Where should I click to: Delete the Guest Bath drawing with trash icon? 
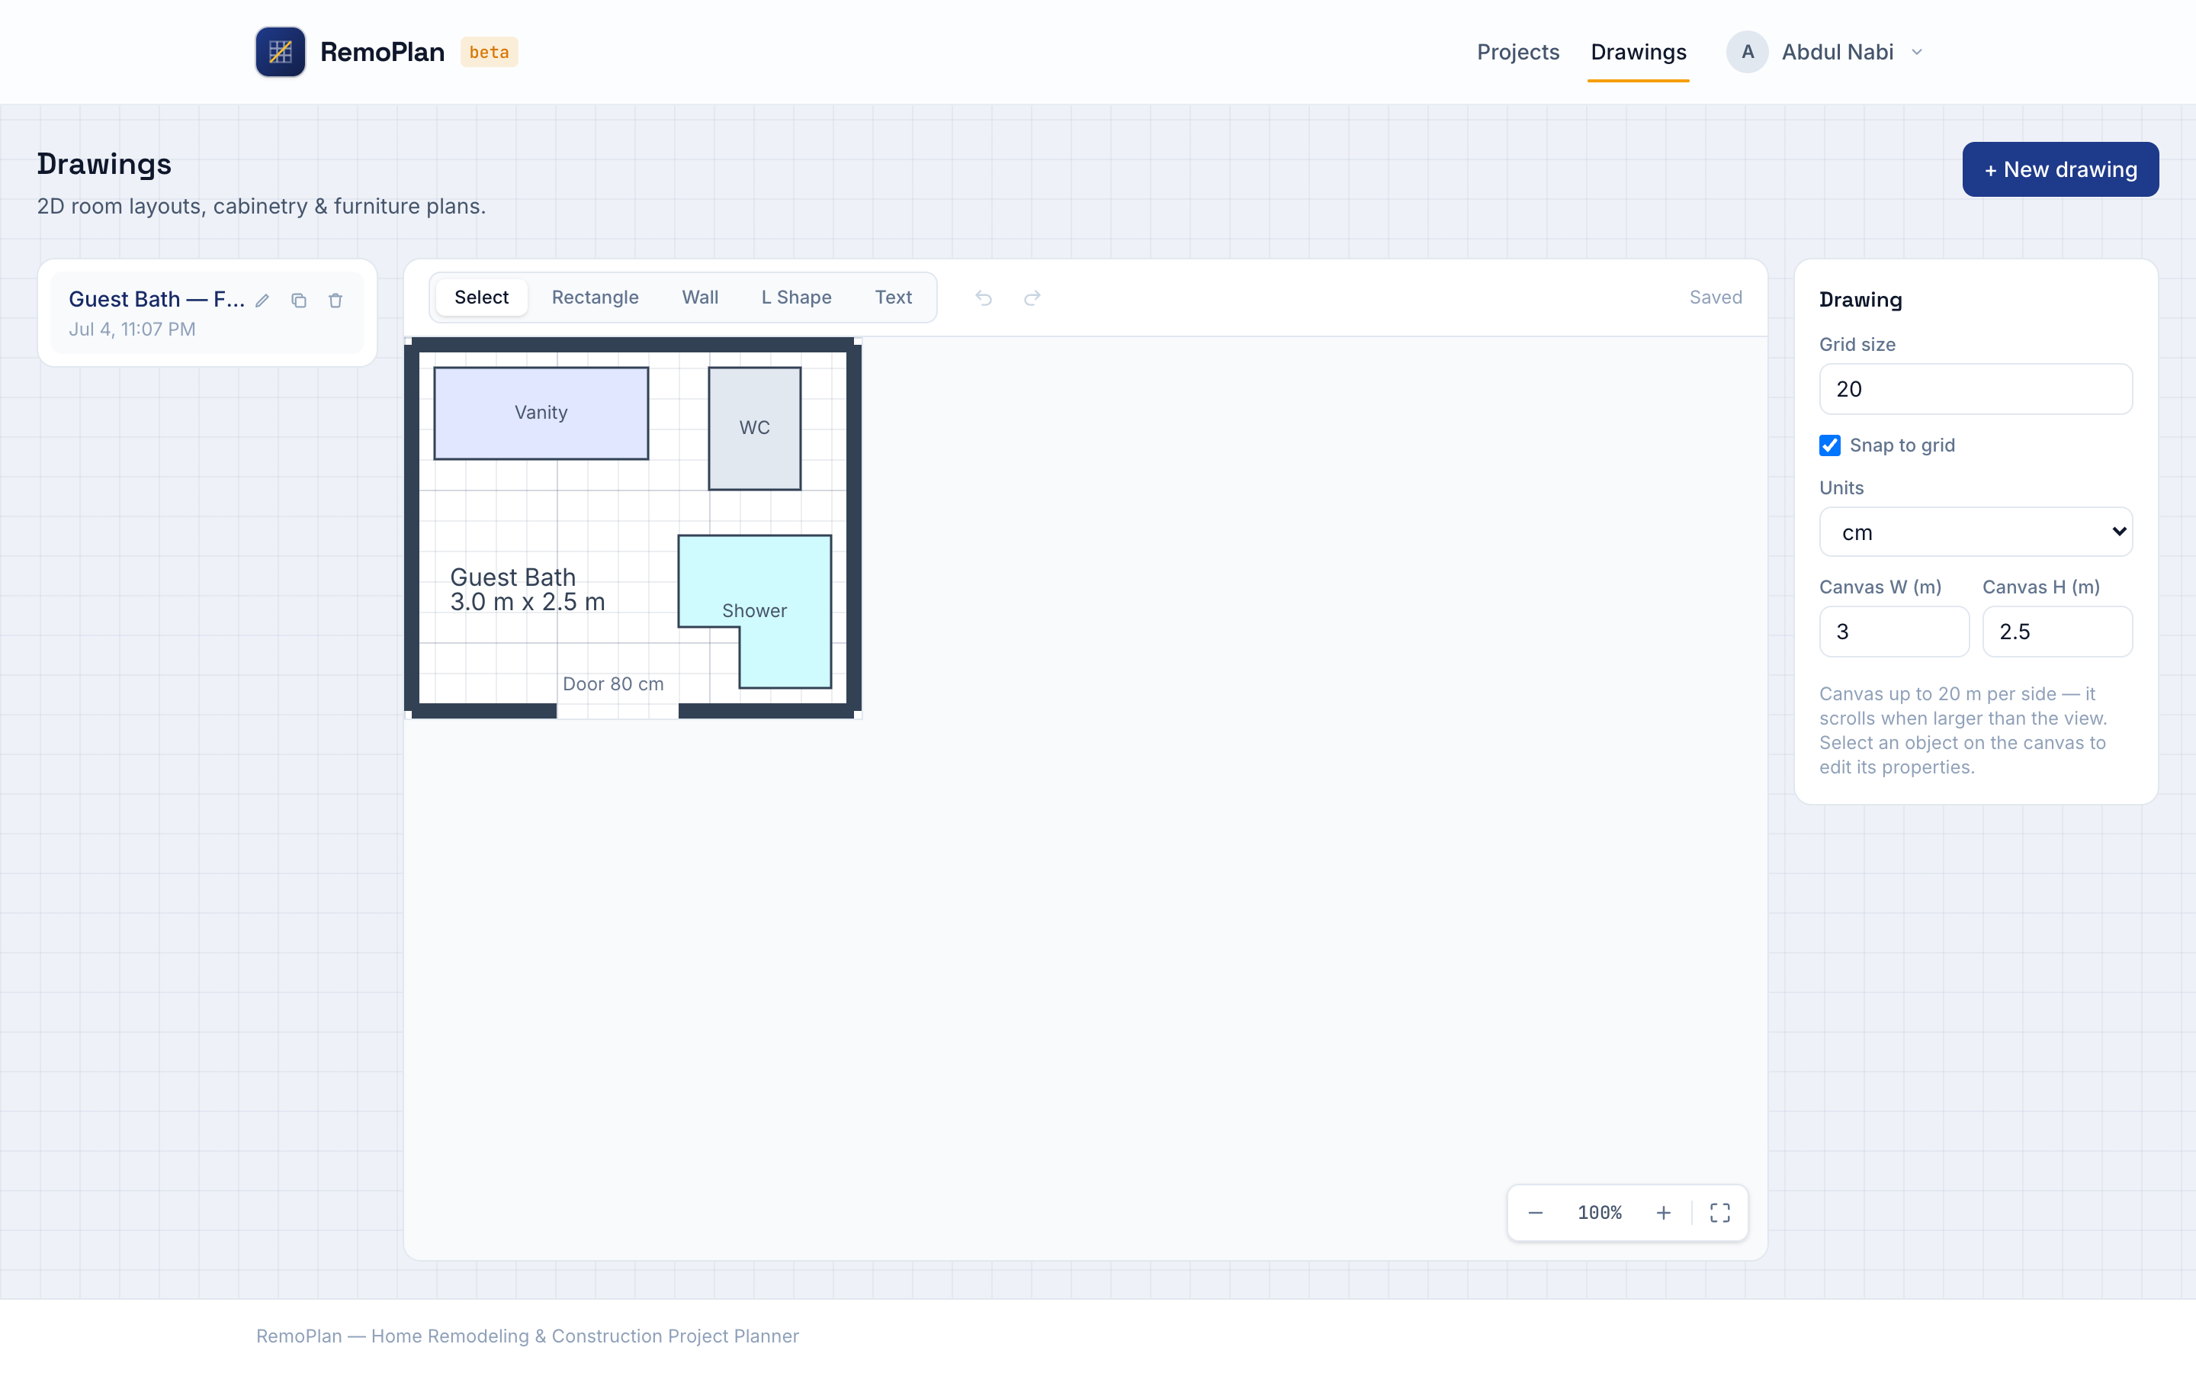tap(335, 301)
